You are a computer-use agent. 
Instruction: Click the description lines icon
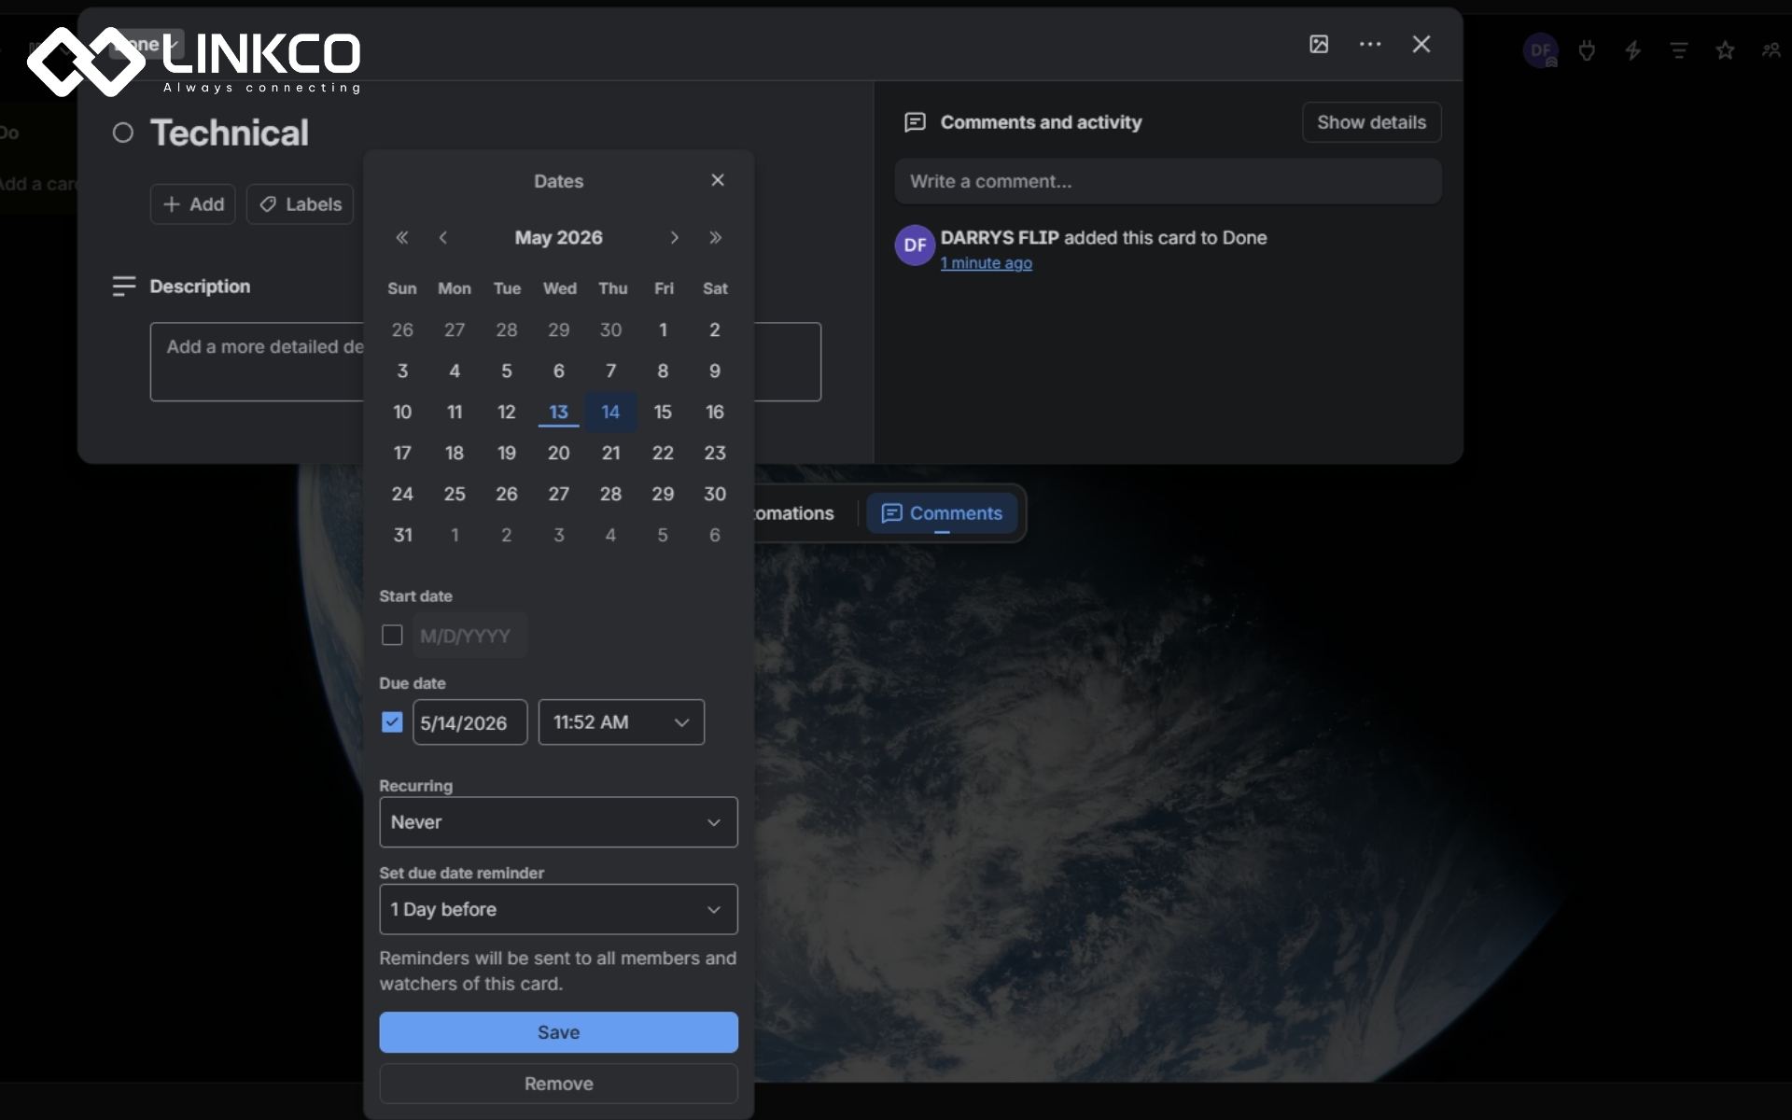coord(123,287)
